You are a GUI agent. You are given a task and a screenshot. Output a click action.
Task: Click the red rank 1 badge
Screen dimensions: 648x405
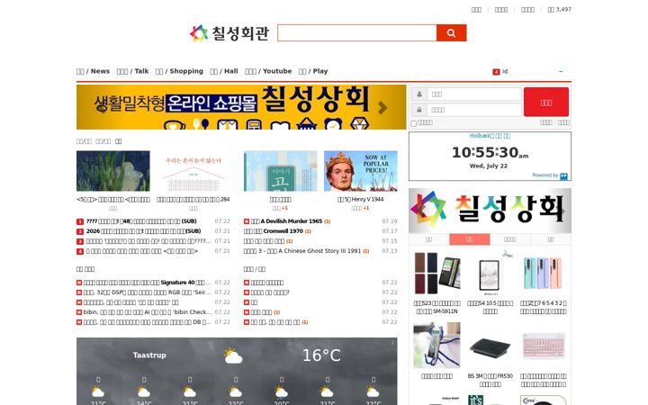(x=80, y=222)
